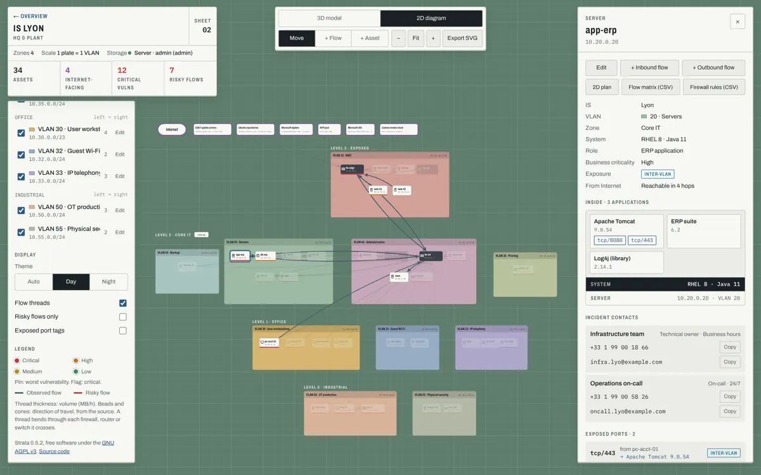Activate the + Asset tool
This screenshot has width=761, height=475.
click(x=370, y=38)
